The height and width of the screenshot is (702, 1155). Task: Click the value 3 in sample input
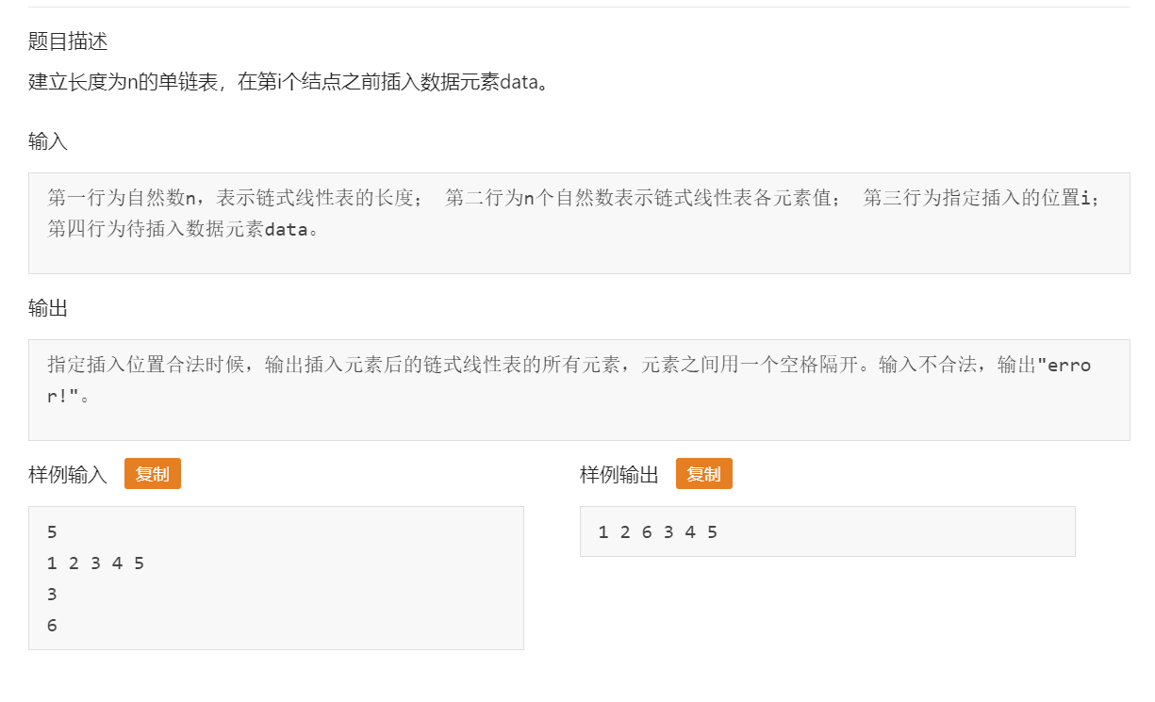click(x=51, y=594)
